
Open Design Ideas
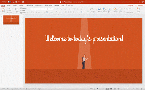click(x=138, y=10)
